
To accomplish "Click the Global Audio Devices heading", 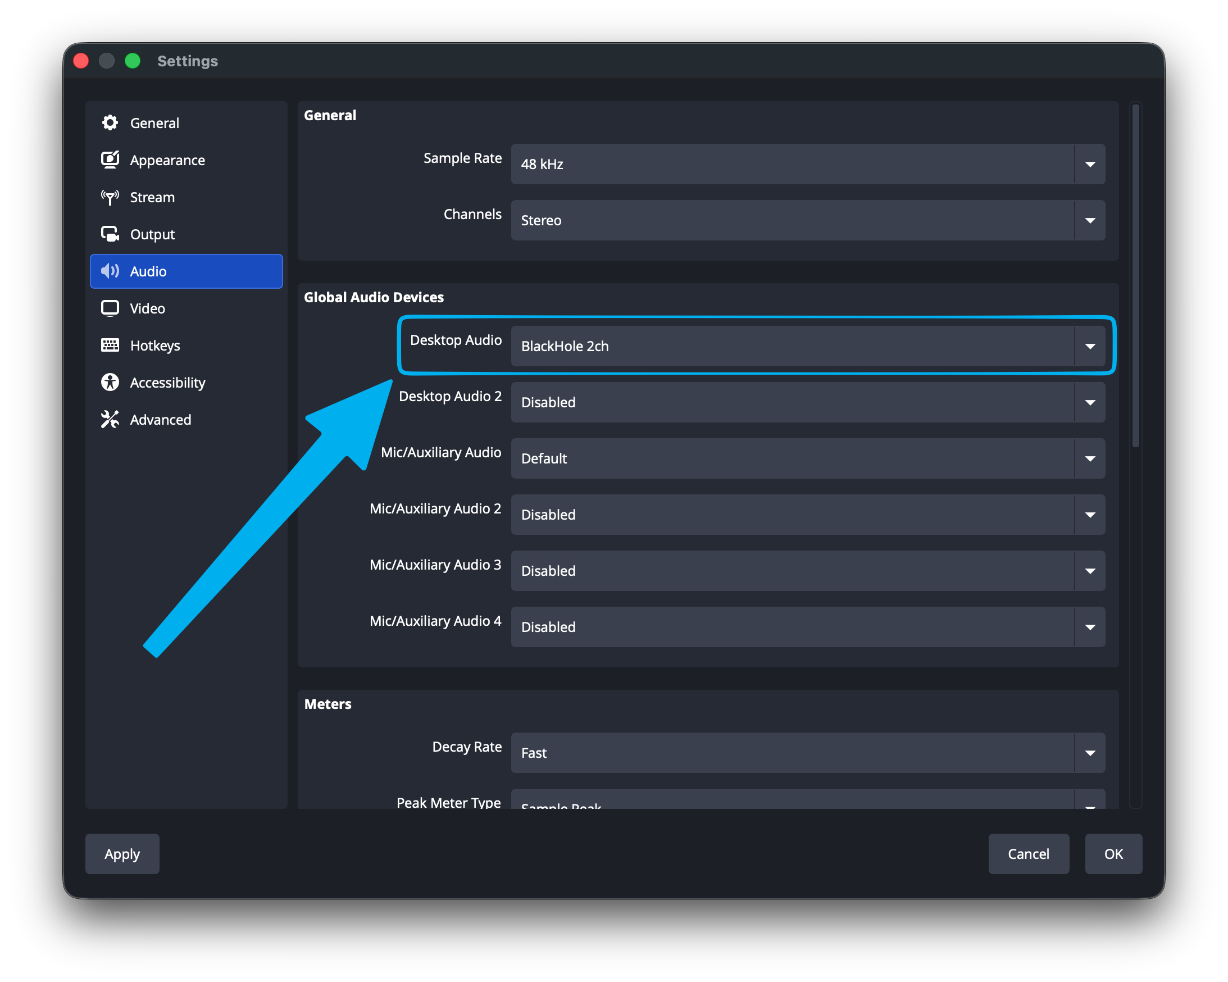I will tap(374, 297).
